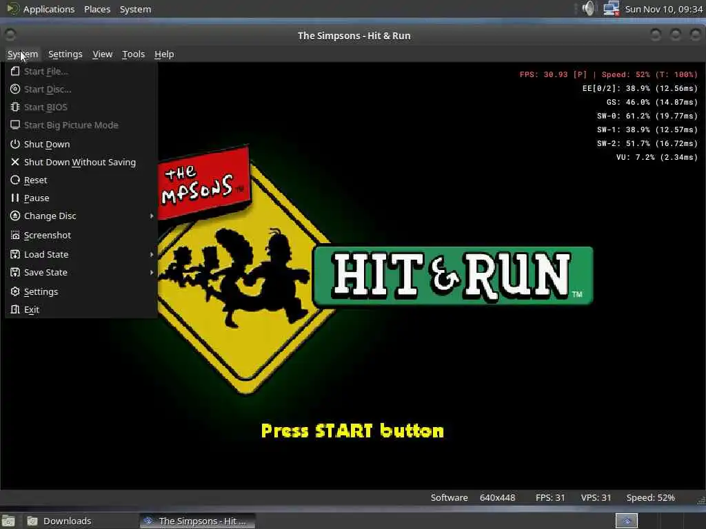Viewport: 706px width, 529px height.
Task: Open the Help menu
Action: pos(164,54)
